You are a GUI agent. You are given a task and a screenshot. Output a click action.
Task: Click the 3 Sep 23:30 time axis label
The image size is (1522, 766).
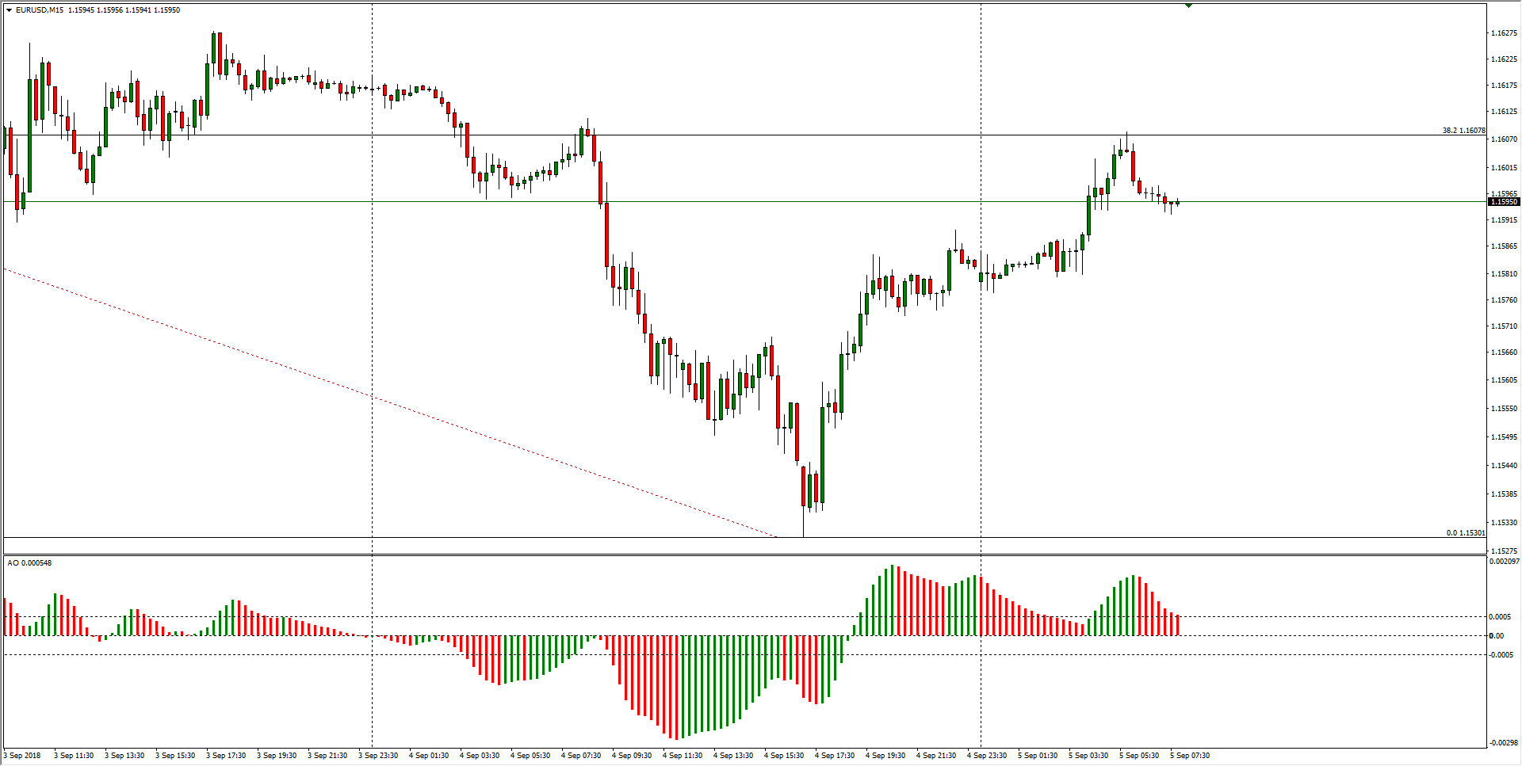click(378, 756)
